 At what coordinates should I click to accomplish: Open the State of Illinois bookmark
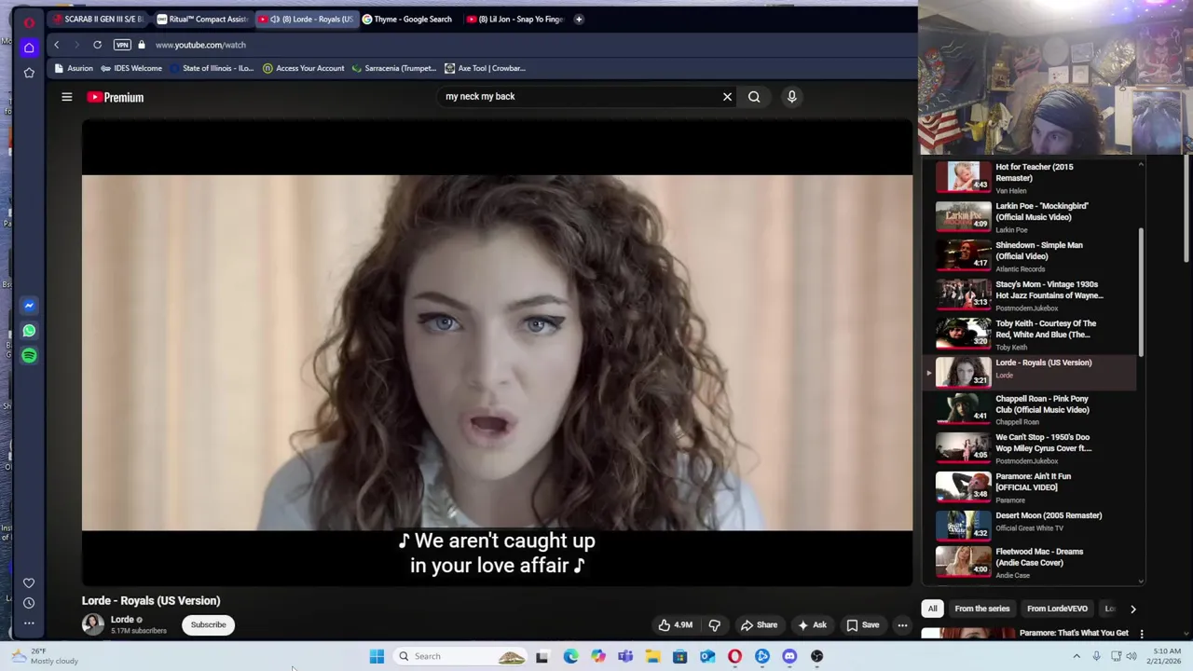(211, 68)
